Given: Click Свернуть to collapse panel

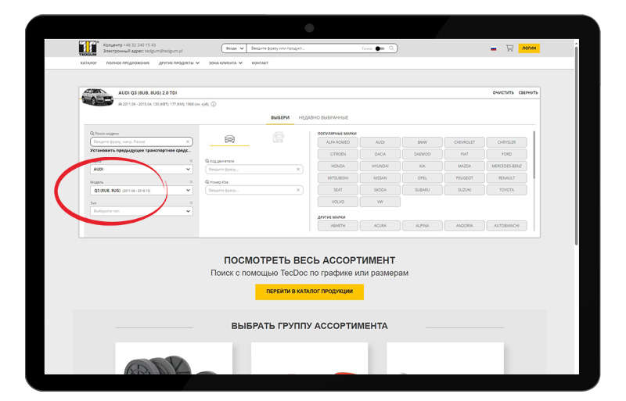Looking at the screenshot, I should (x=528, y=92).
